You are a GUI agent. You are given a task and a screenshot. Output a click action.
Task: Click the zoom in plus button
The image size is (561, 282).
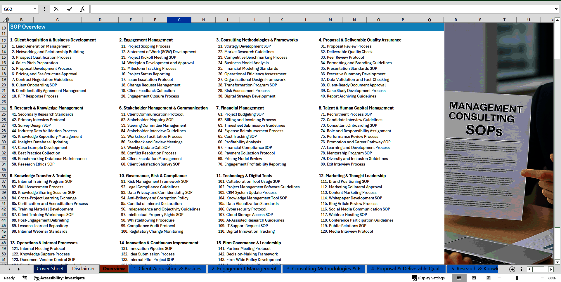pyautogui.click(x=542, y=278)
